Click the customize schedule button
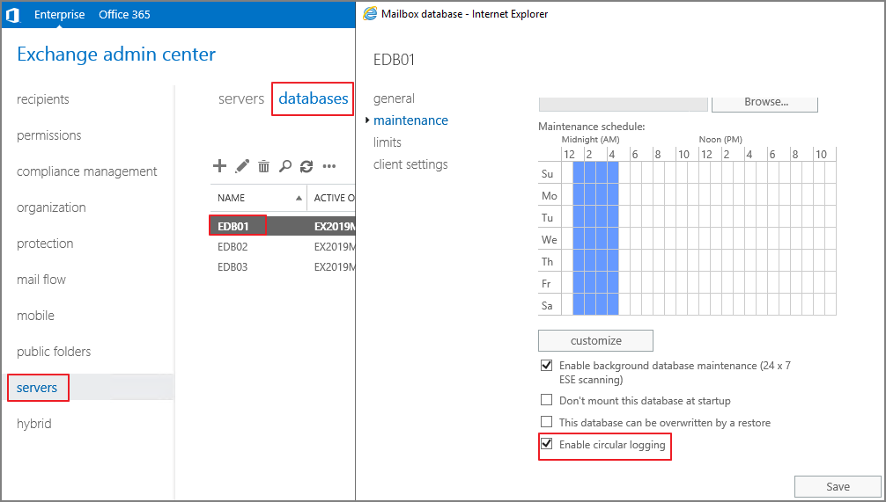 point(595,341)
